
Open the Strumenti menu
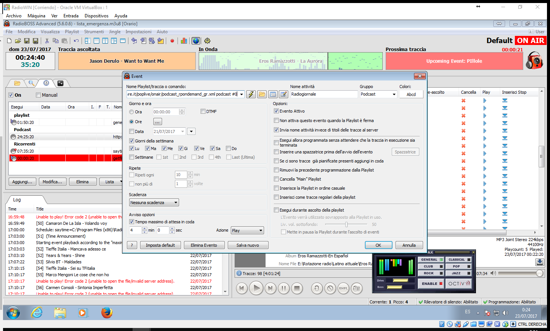[x=94, y=32]
